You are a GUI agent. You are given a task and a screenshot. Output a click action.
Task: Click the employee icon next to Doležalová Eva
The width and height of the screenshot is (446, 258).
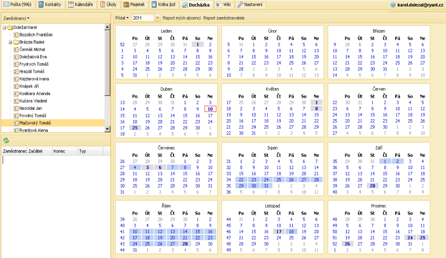(16, 57)
